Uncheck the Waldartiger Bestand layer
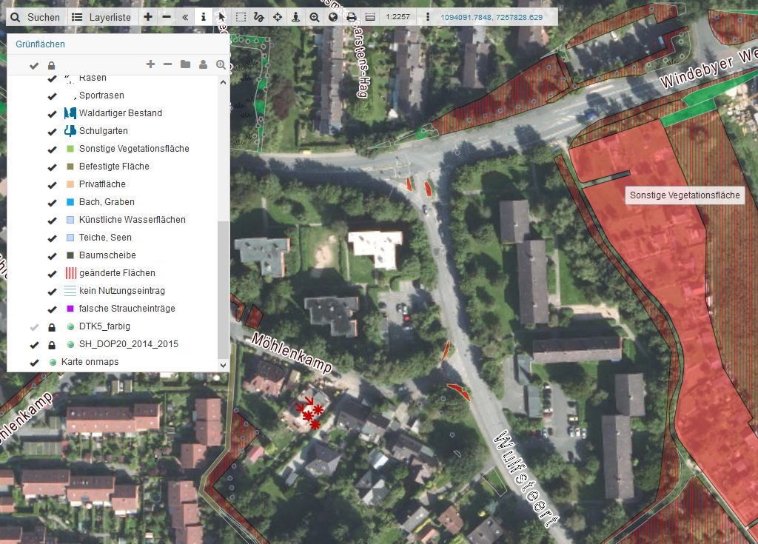The height and width of the screenshot is (544, 758). coord(52,113)
